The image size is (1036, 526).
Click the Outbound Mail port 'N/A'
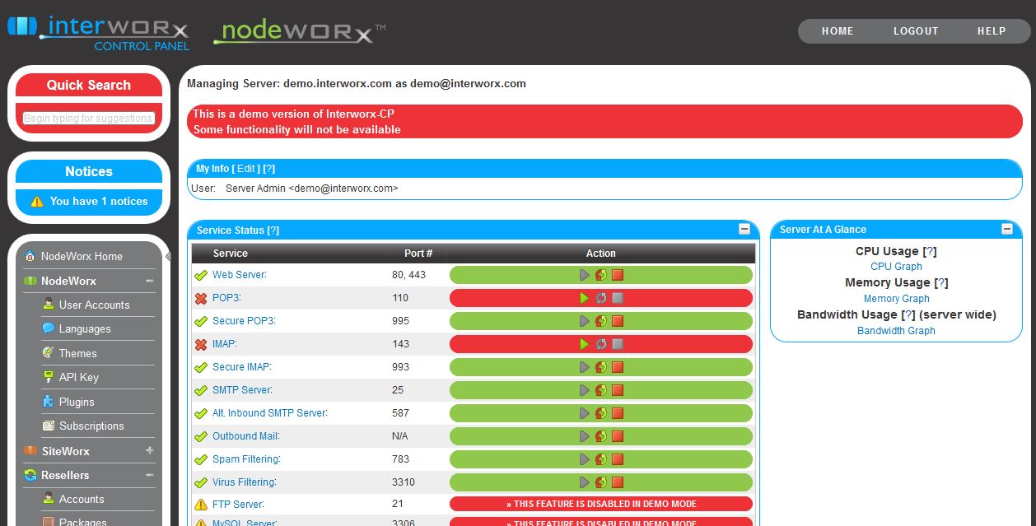(x=400, y=436)
